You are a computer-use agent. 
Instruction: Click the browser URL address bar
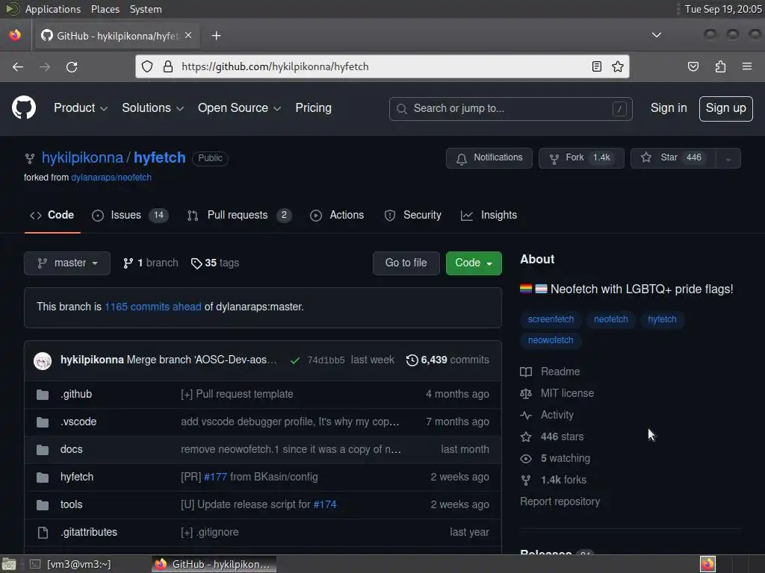point(382,66)
